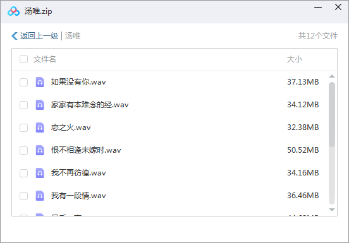Sort by the 大小 column header
Screen dimensions: 349x243
pyautogui.click(x=295, y=59)
